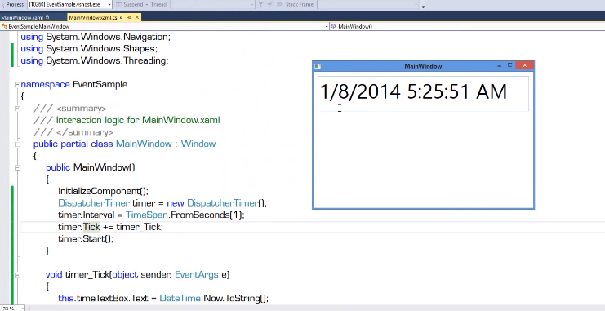605x311 pixels.
Task: Click the InitializeComponent(); line
Action: pyautogui.click(x=103, y=191)
